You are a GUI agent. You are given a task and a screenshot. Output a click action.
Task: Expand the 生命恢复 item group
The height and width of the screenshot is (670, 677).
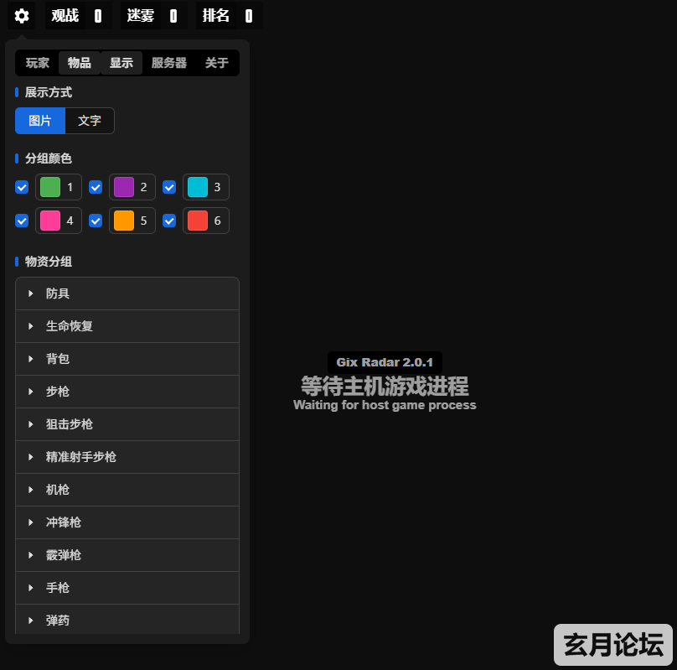point(127,326)
